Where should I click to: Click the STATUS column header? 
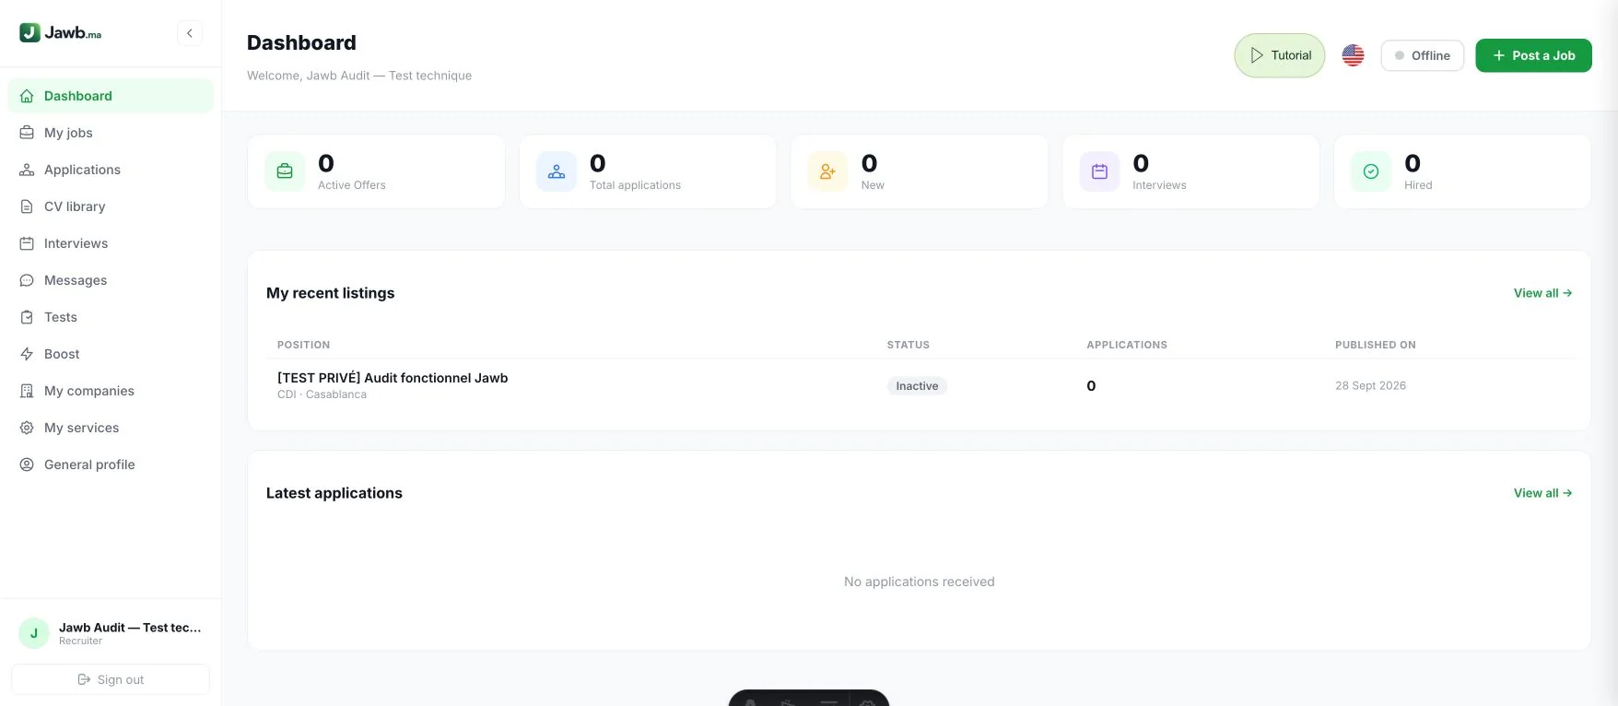click(908, 345)
